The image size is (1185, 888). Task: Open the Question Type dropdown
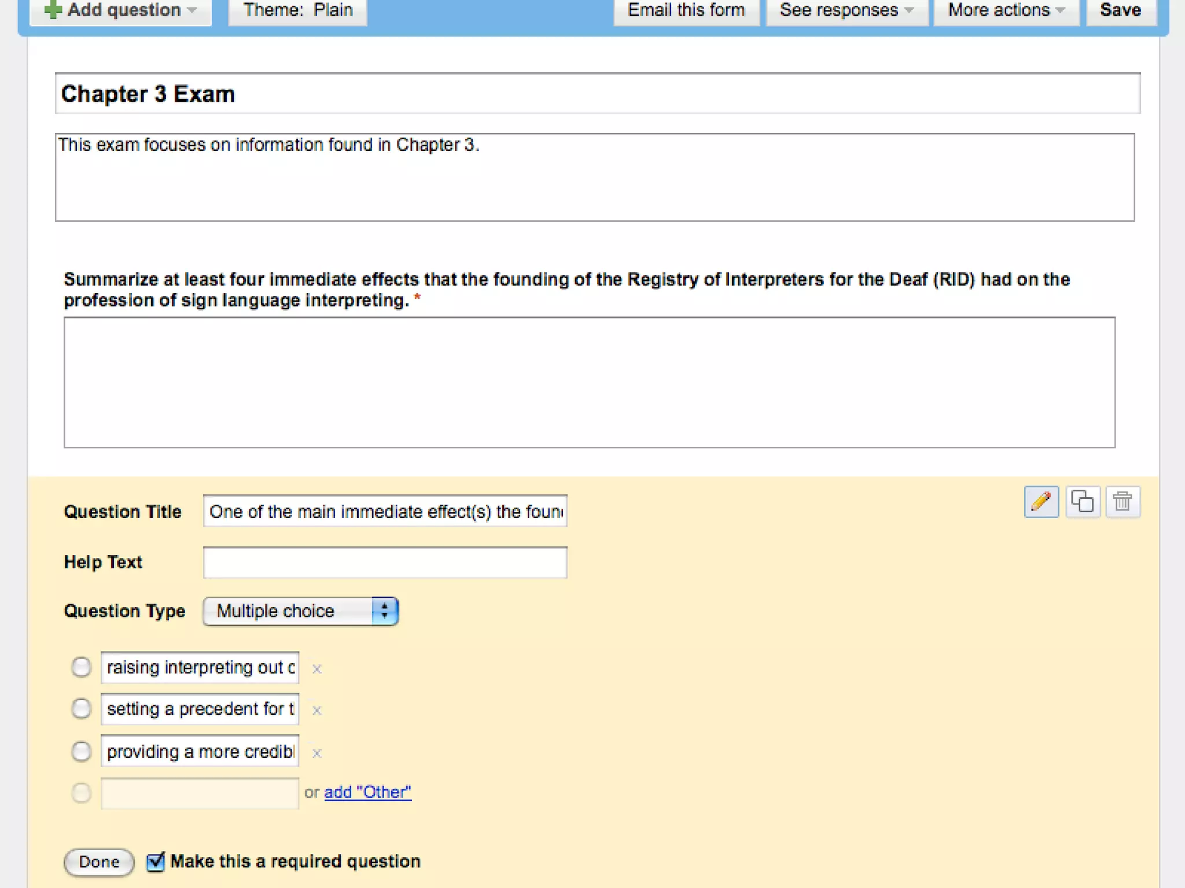[x=300, y=611]
